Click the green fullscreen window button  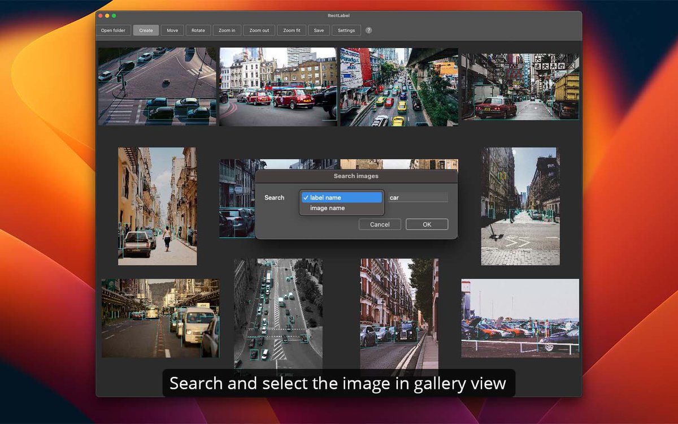(x=114, y=16)
